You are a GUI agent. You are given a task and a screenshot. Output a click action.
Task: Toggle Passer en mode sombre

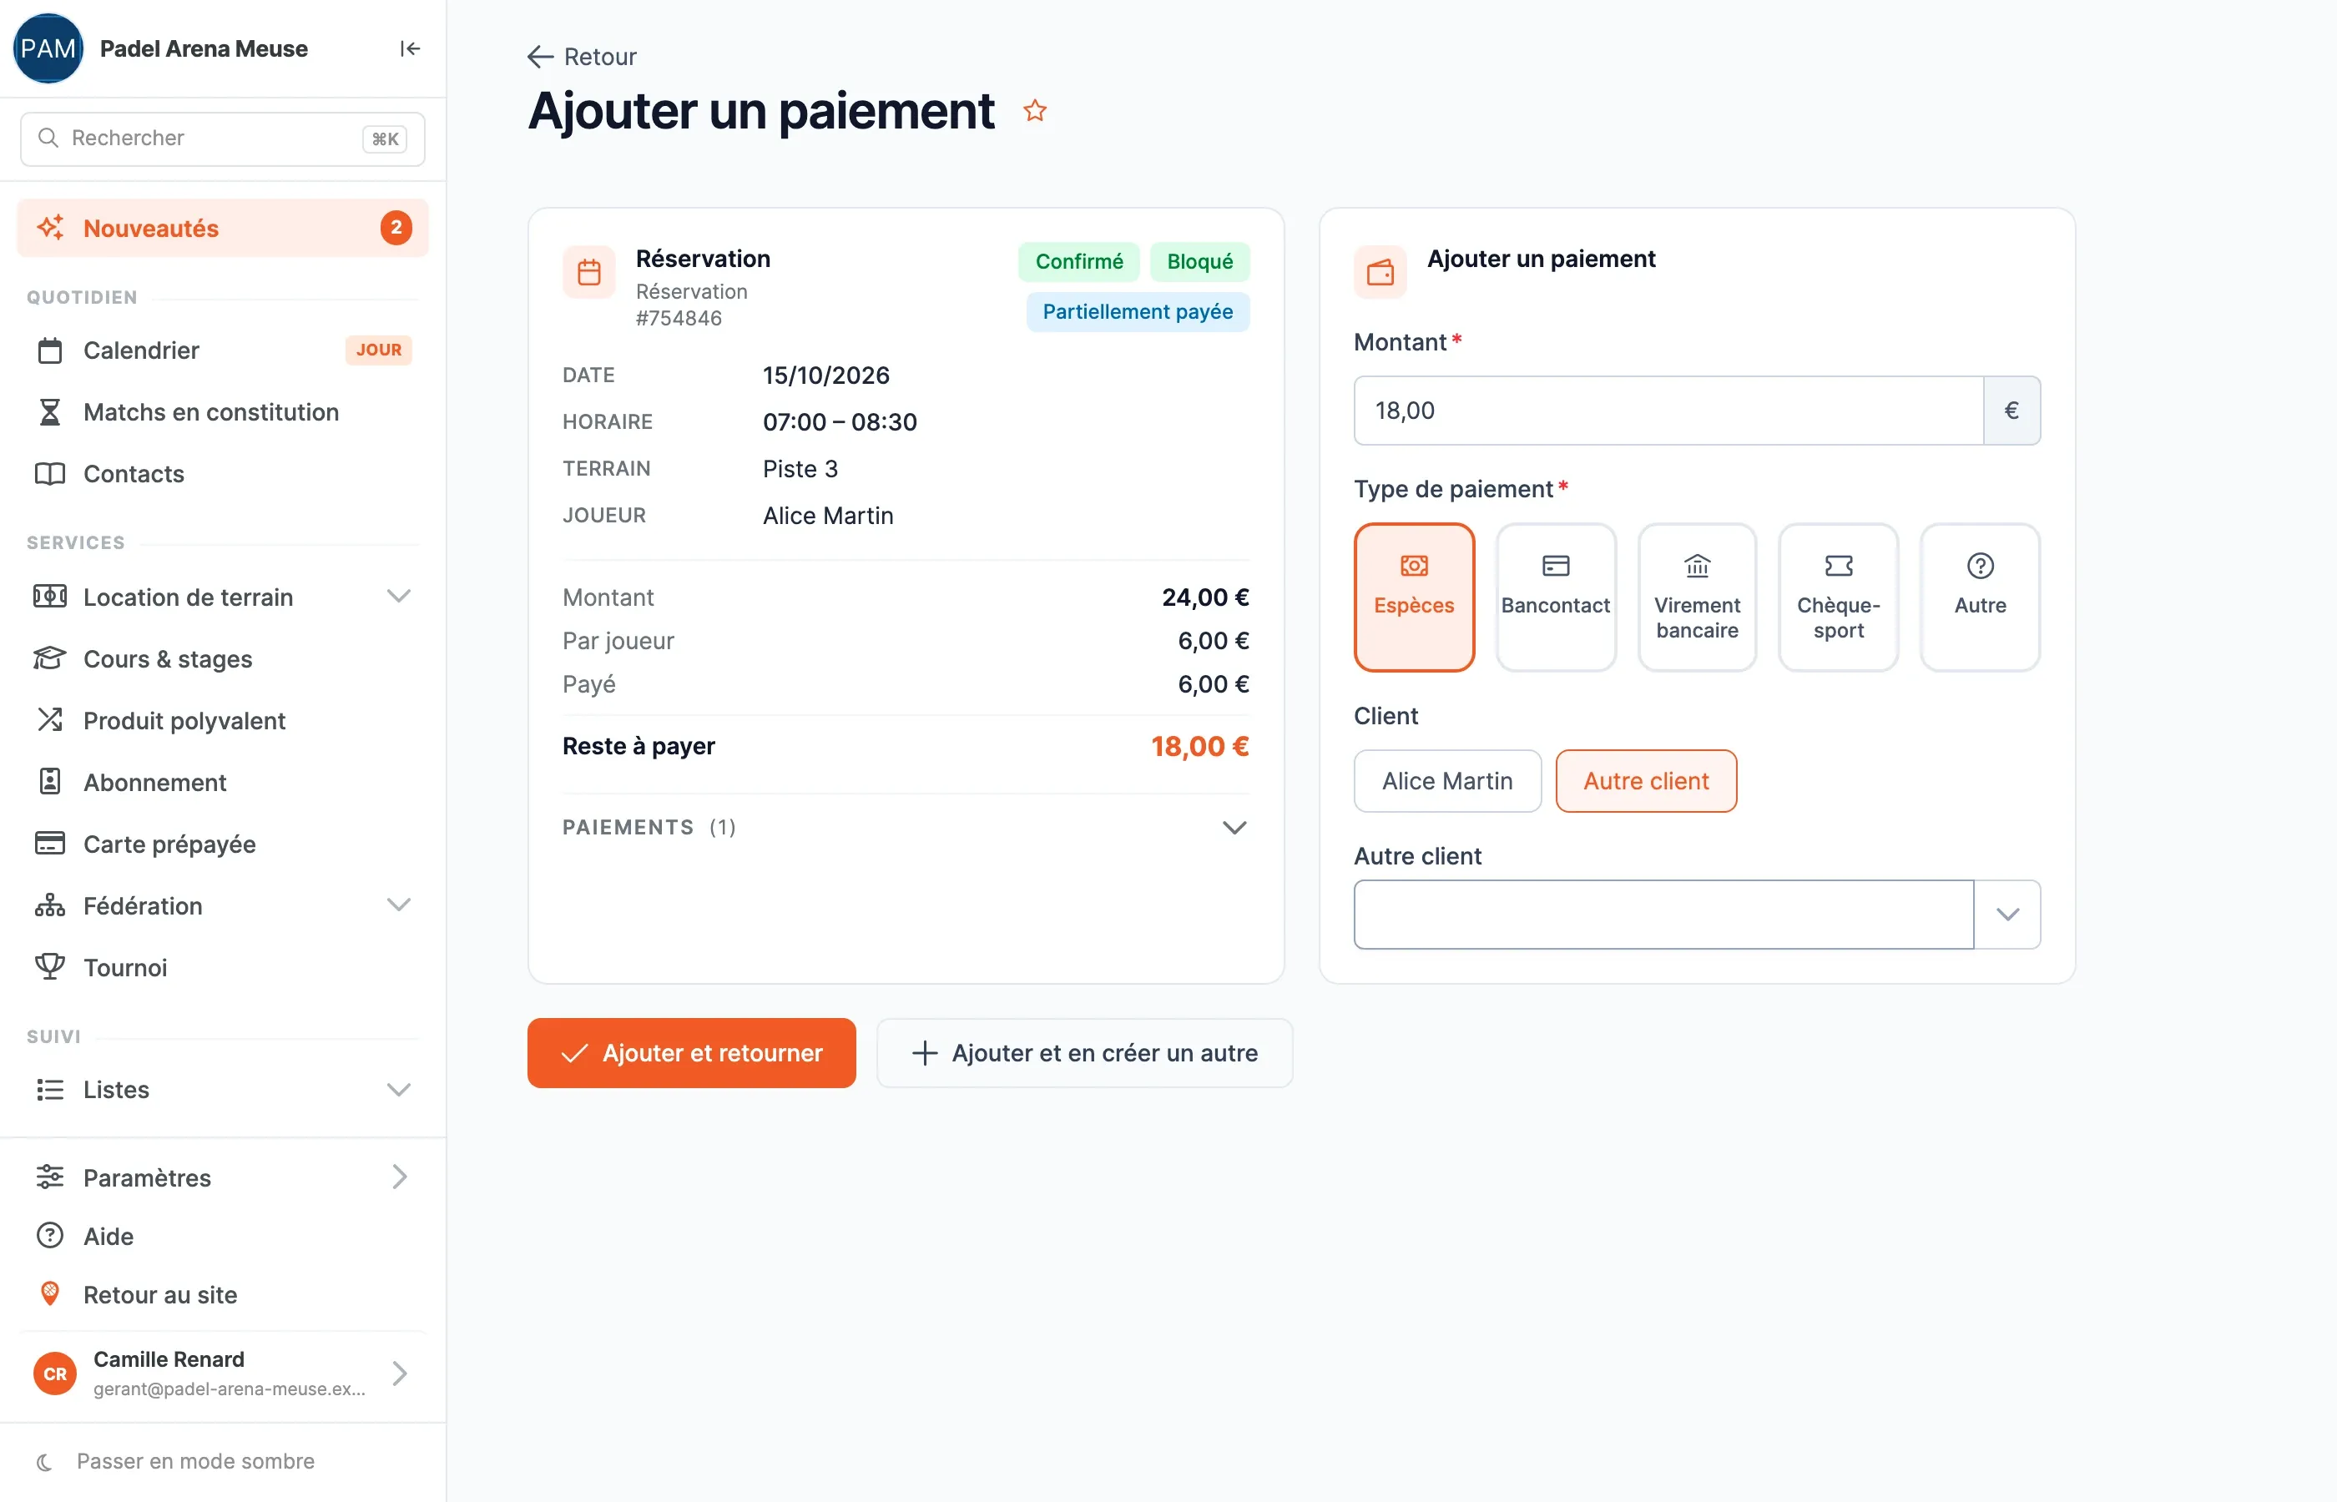(x=195, y=1462)
